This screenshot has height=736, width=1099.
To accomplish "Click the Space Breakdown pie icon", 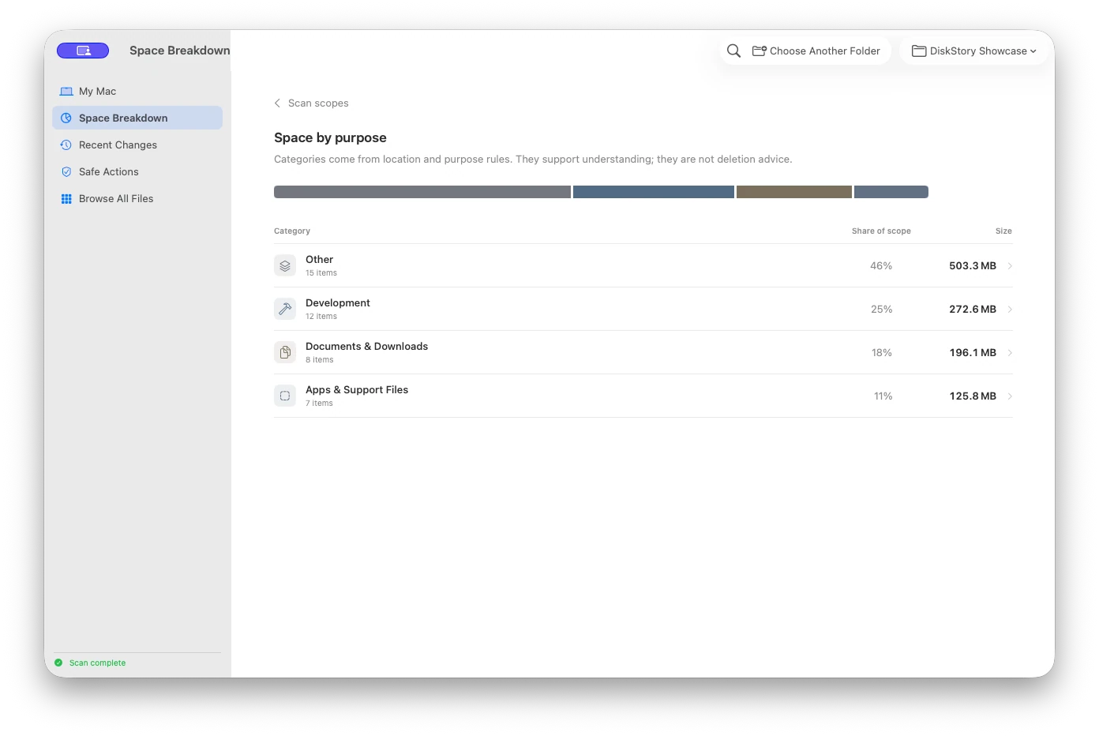I will pos(66,118).
